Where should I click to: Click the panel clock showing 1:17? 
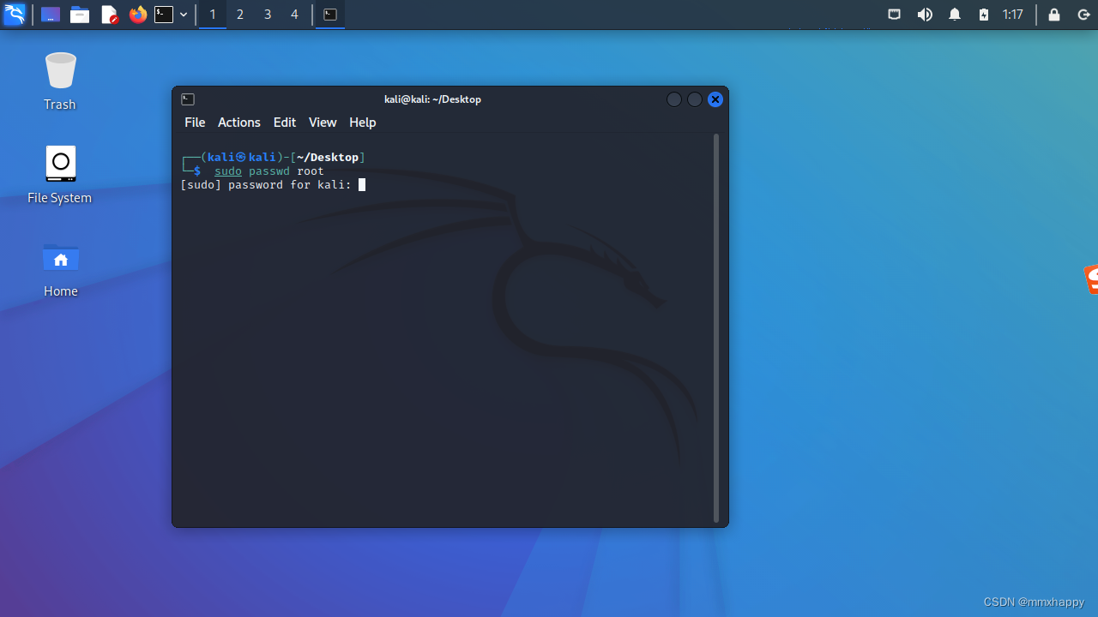tap(1013, 15)
